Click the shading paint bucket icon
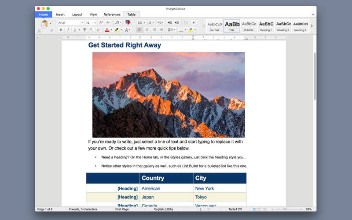This screenshot has height=220, width=352. click(191, 30)
